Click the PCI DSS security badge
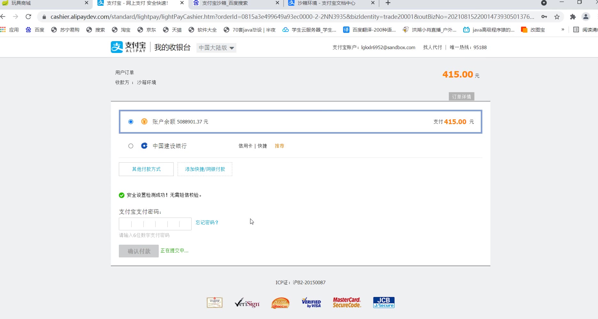This screenshot has height=319, width=598. click(280, 303)
